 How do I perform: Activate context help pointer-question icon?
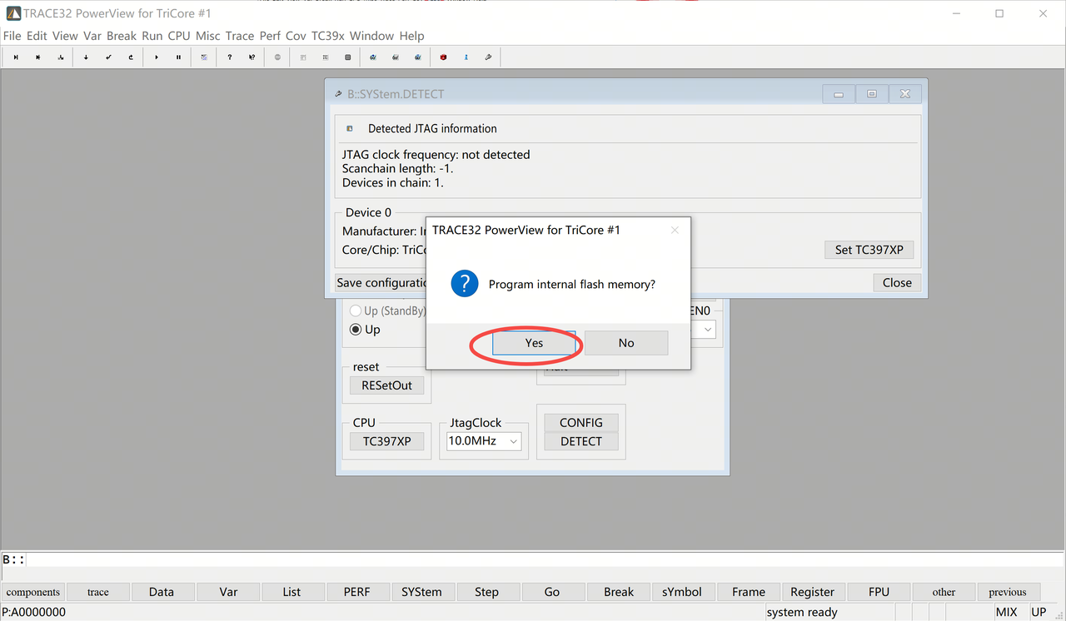tap(252, 57)
